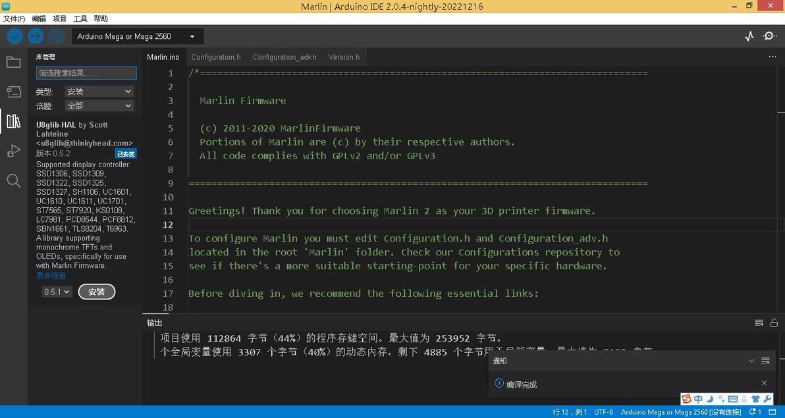Dismiss the 编译完成 notification

[x=764, y=383]
